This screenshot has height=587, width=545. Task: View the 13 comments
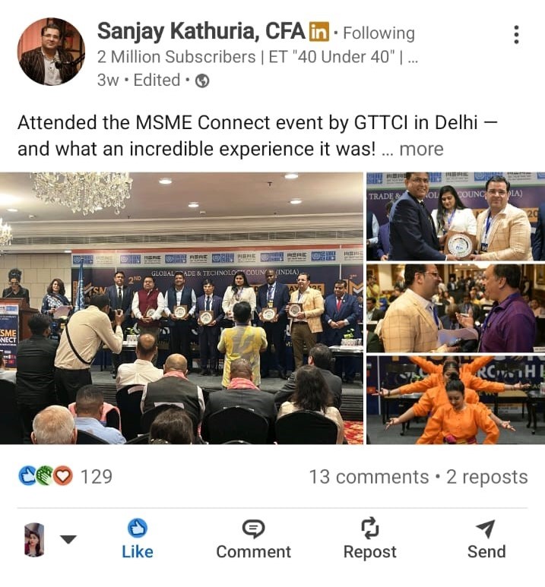369,477
